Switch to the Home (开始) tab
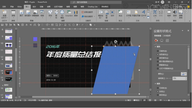The height and width of the screenshot is (108, 192). point(12,7)
